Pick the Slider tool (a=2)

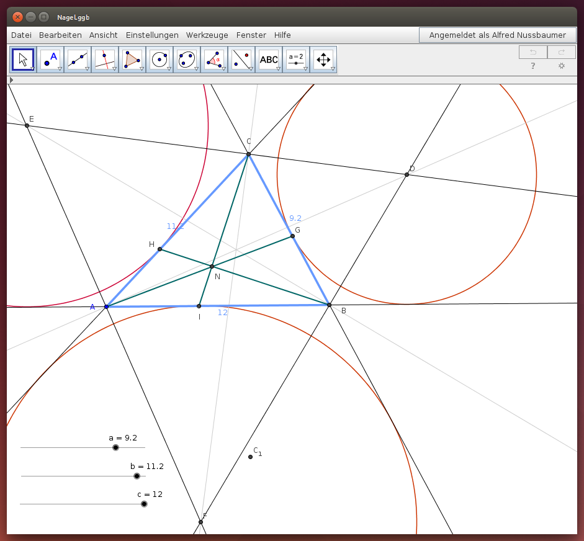(x=296, y=60)
